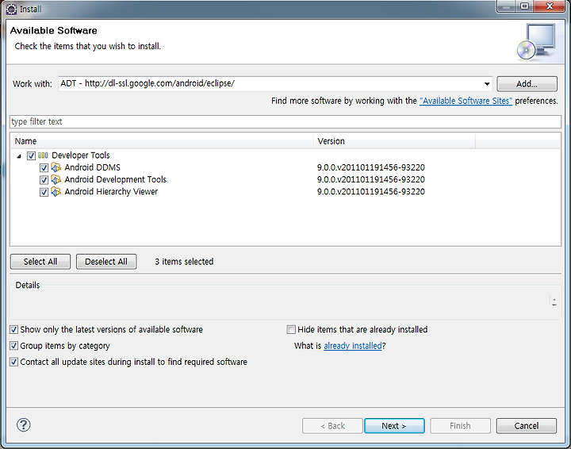571x449 pixels.
Task: Collapse the Developer Tools tree node
Action: pyautogui.click(x=19, y=156)
